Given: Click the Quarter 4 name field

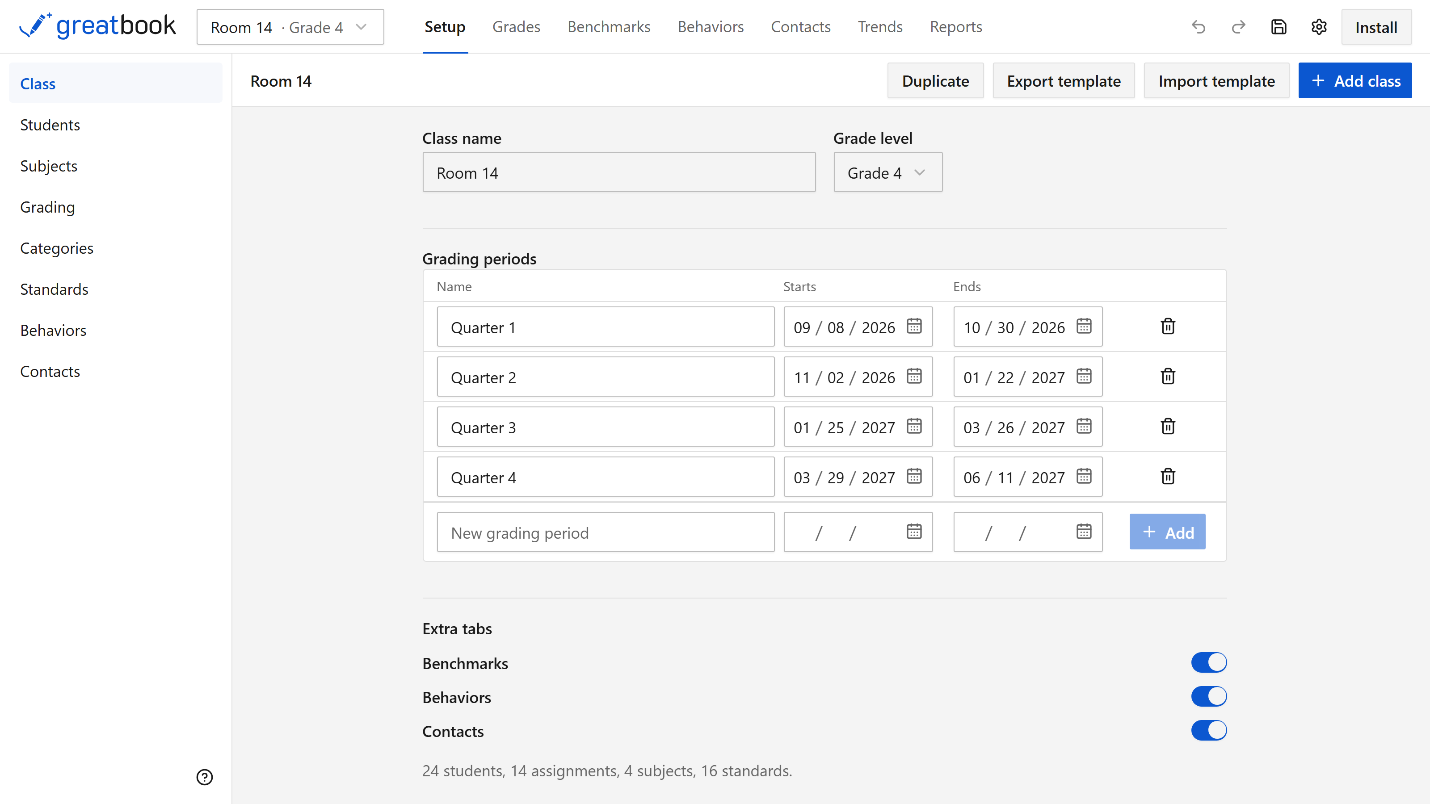Looking at the screenshot, I should coord(606,477).
